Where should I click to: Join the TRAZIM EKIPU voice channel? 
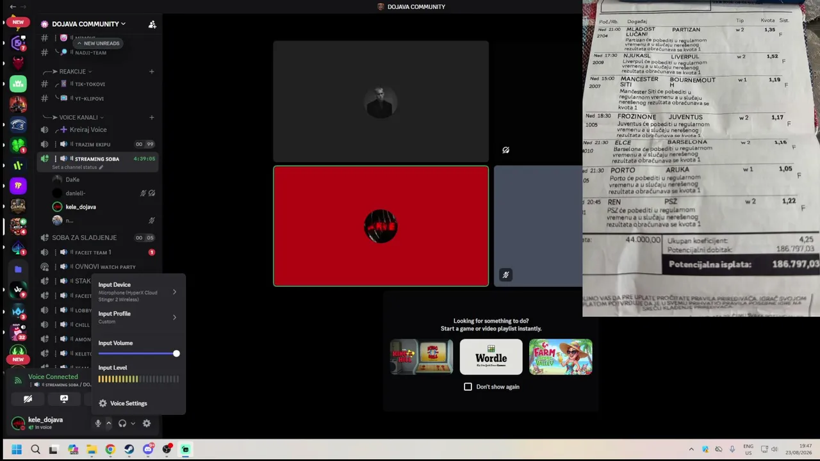96,145
